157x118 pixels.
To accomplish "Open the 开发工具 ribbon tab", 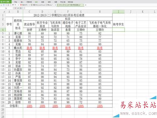I will pos(63,2).
